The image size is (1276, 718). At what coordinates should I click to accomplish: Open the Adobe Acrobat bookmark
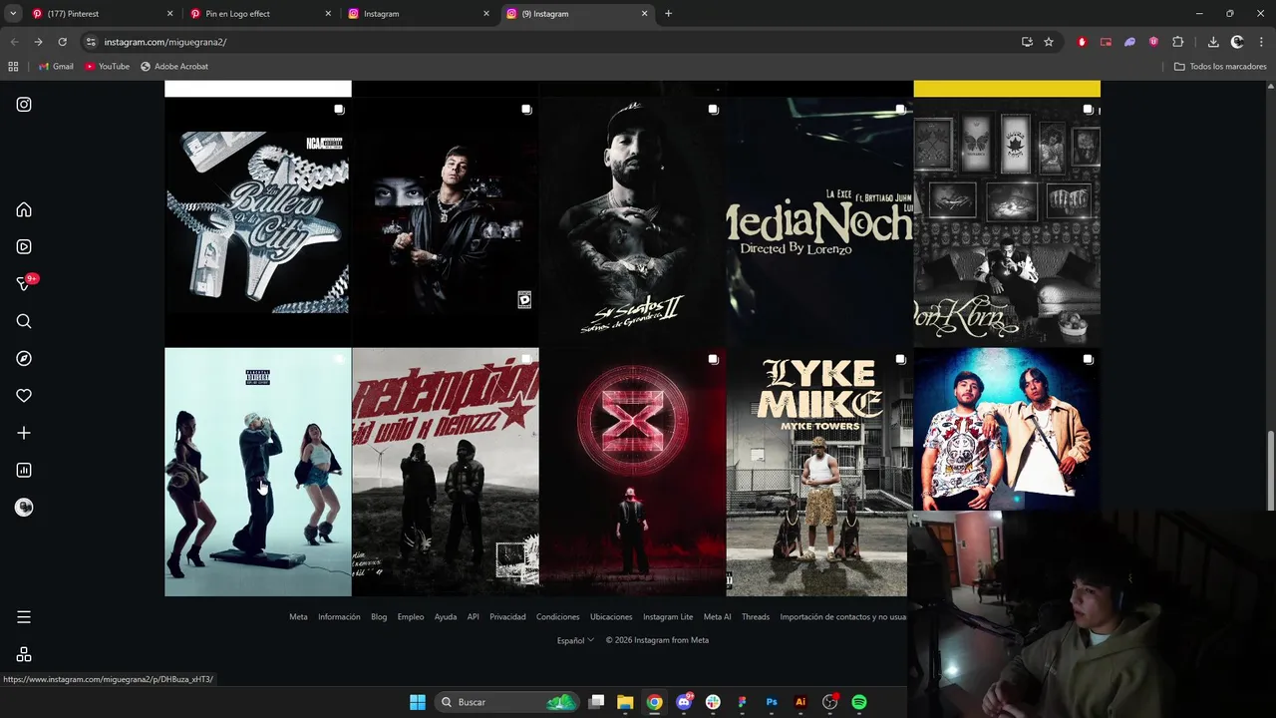click(174, 66)
